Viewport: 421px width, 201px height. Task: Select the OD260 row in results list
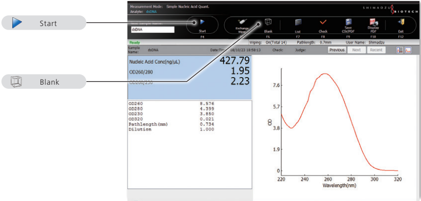171,104
